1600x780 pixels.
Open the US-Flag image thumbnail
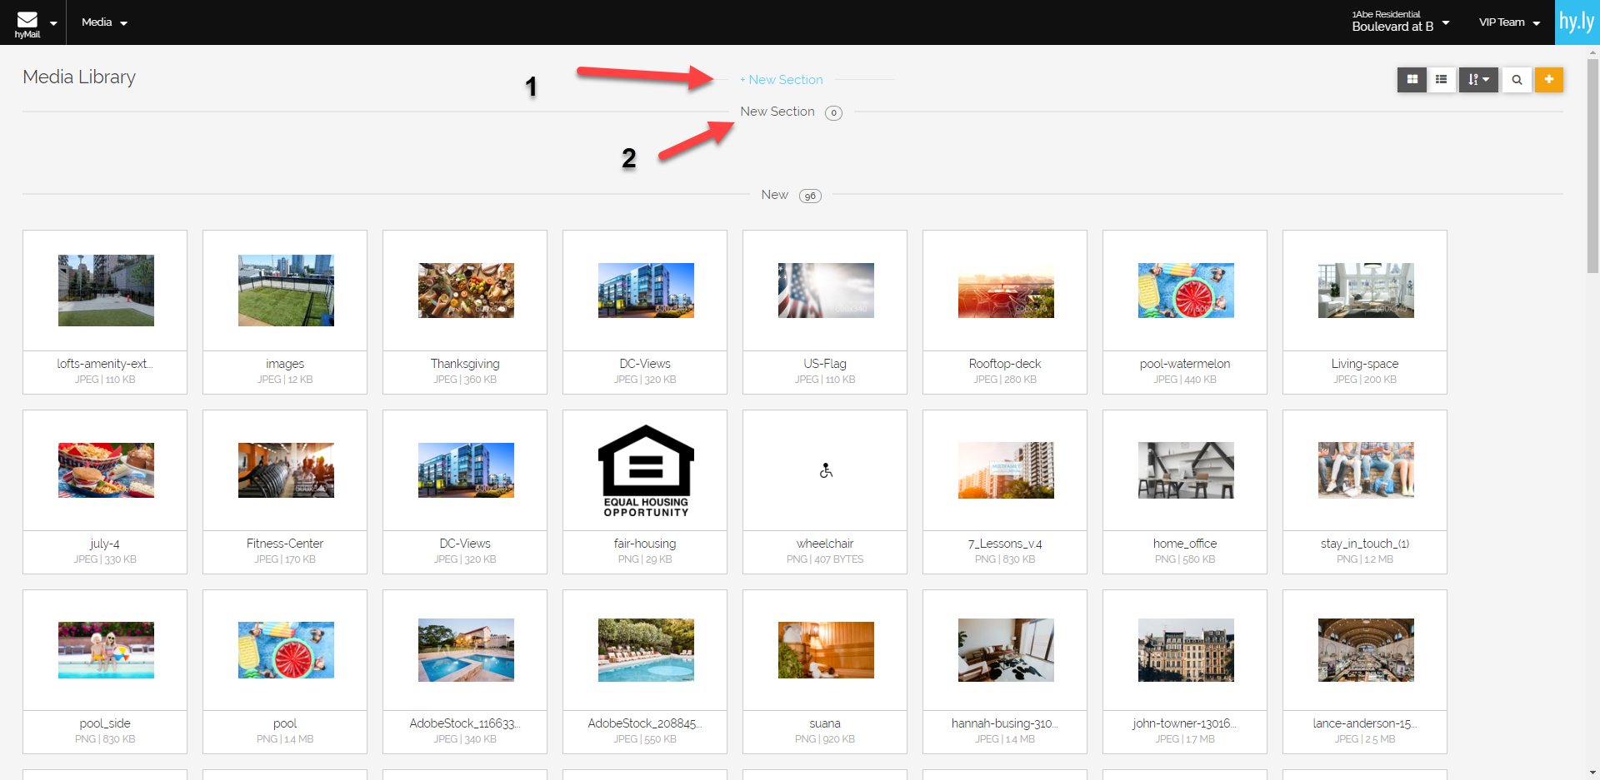tap(826, 291)
